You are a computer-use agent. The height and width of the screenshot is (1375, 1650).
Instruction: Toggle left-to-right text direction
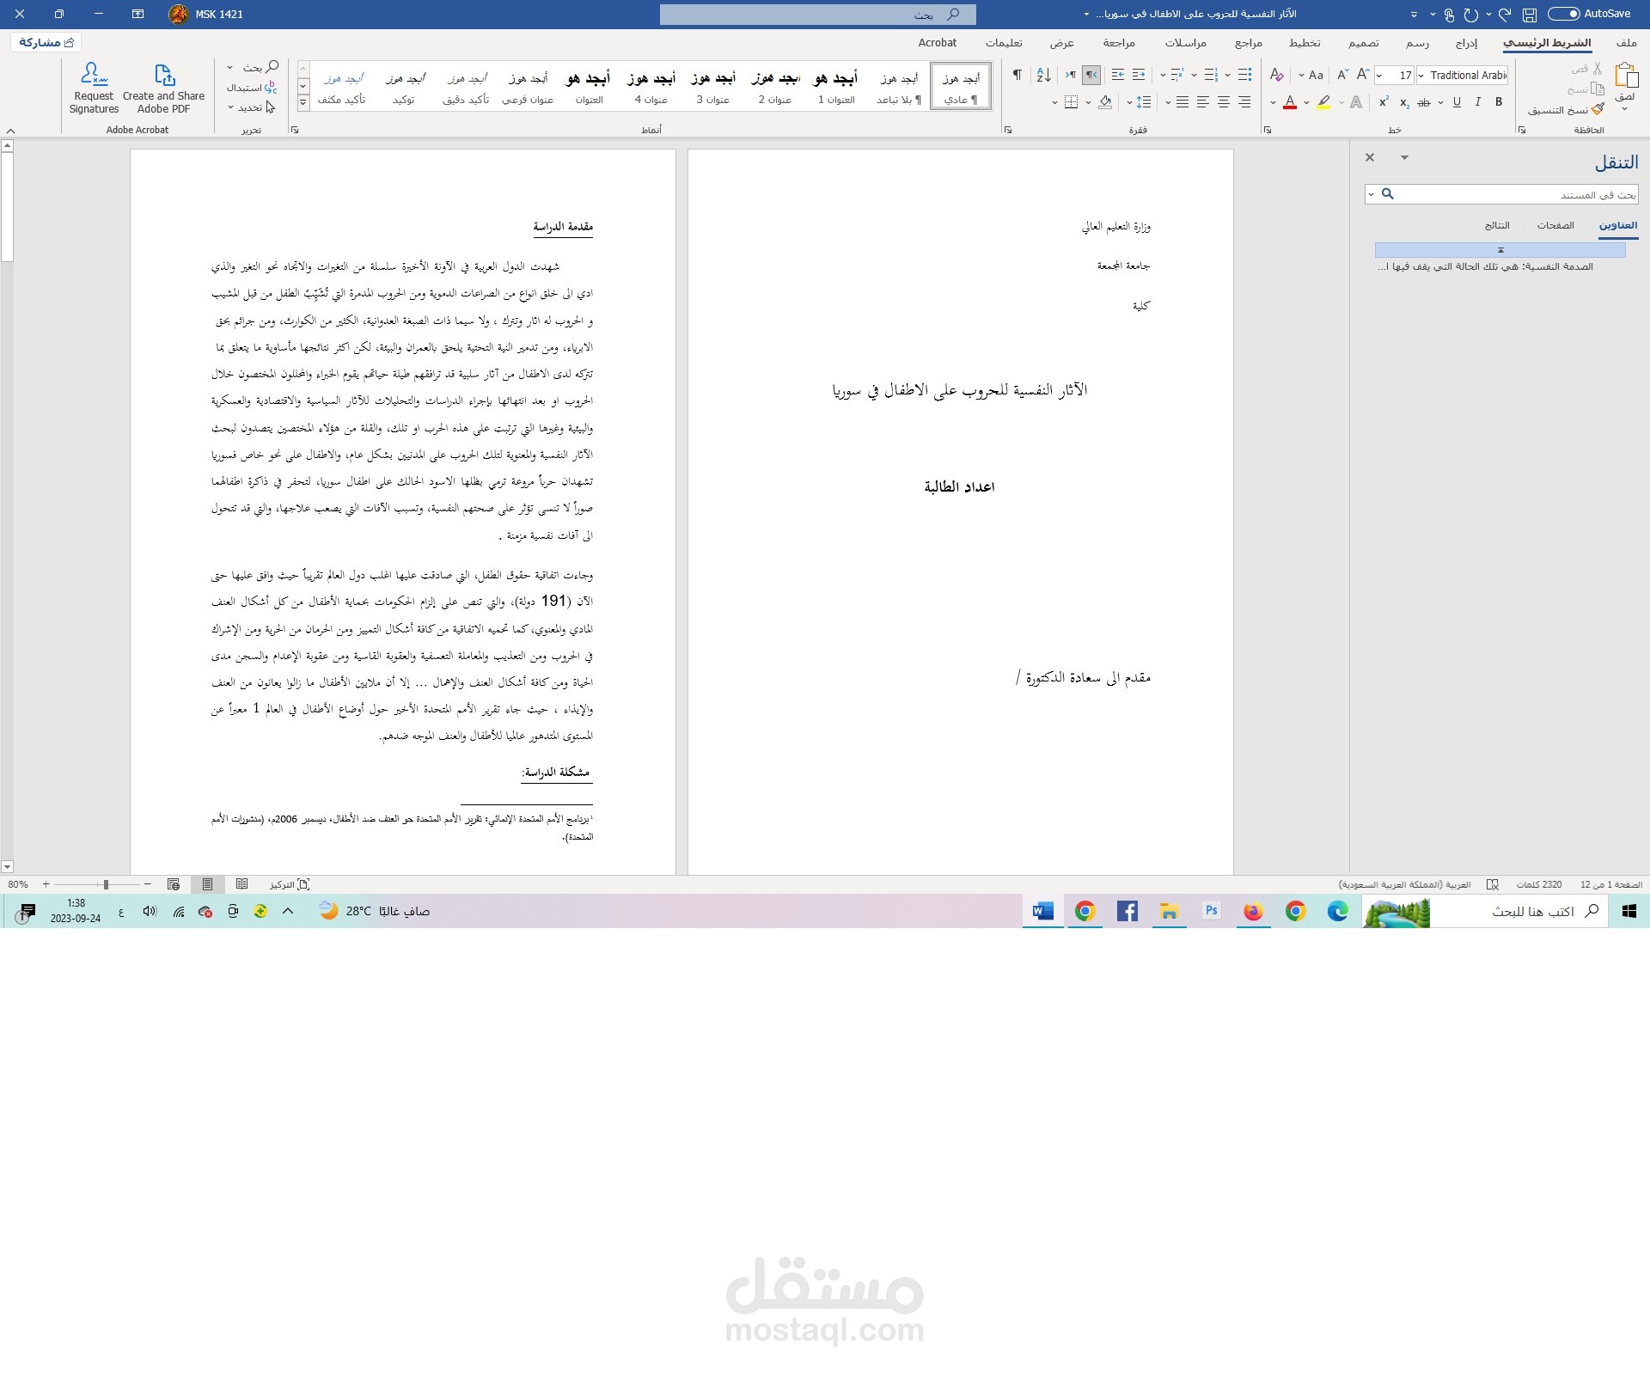1071,75
